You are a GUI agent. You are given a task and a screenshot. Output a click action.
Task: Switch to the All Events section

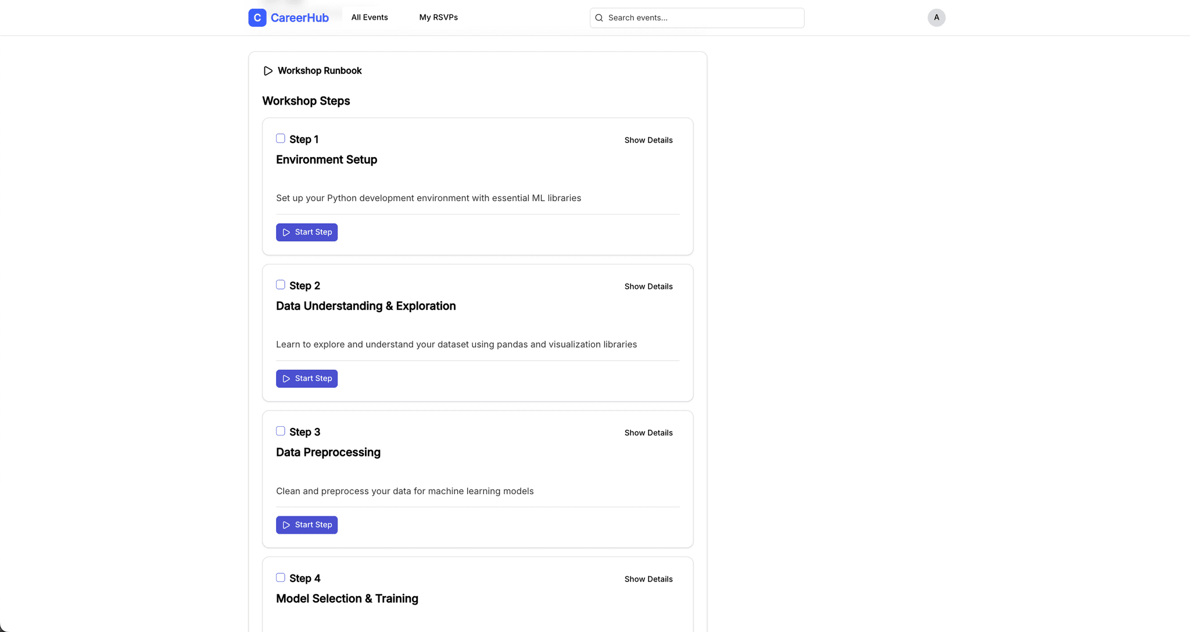tap(369, 17)
